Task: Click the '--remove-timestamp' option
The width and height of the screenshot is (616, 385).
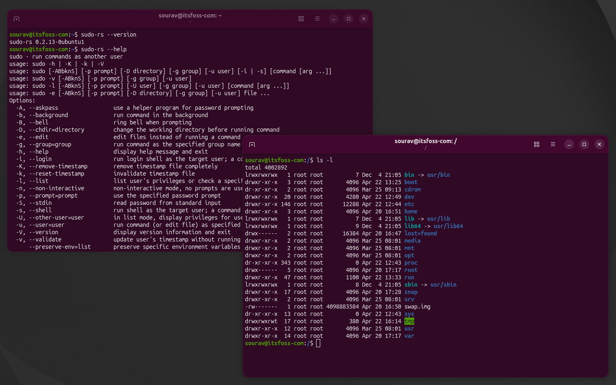Action: [58, 166]
